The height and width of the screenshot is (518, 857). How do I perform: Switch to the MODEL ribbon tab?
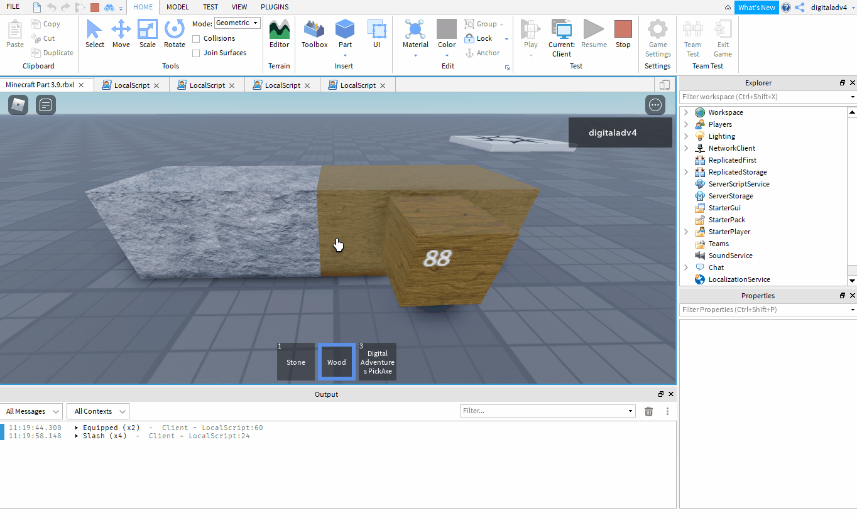click(178, 7)
